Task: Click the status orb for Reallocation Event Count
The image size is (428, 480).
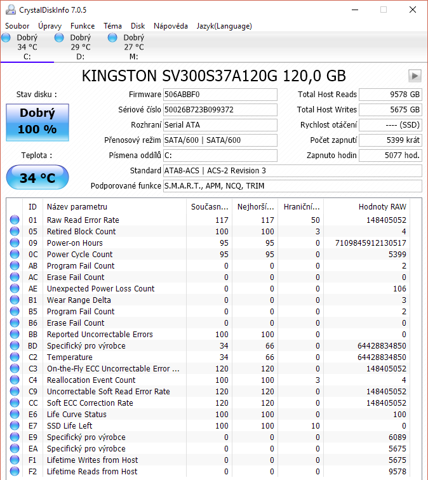Action: (x=15, y=380)
